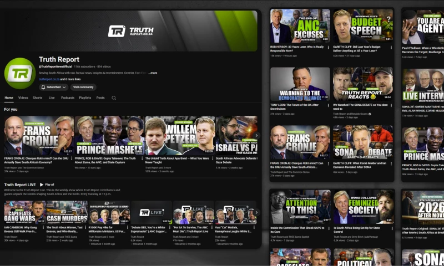Open the PRINCE MASHELE thumbnail in the For you row

pyautogui.click(x=109, y=135)
